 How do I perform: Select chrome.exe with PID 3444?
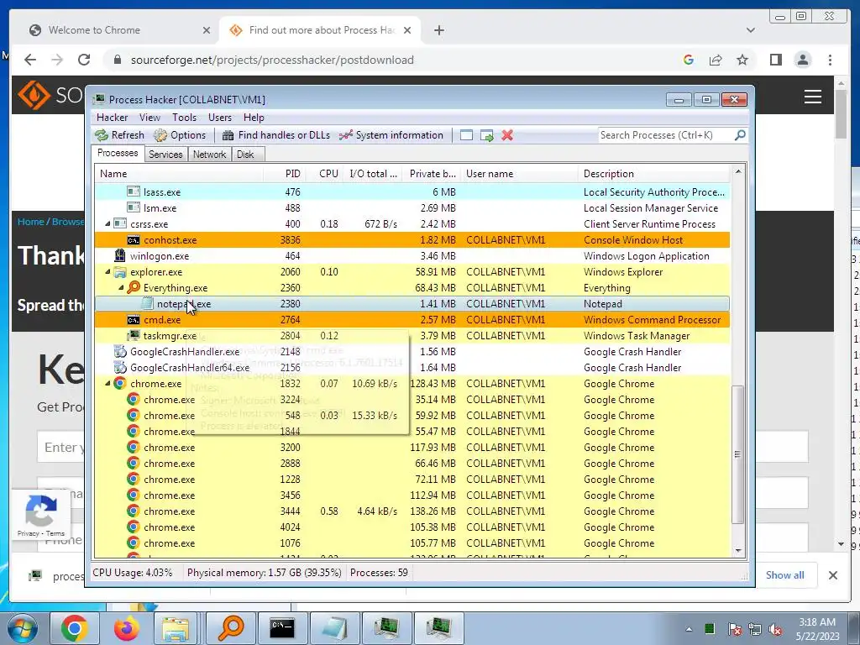[x=412, y=511]
